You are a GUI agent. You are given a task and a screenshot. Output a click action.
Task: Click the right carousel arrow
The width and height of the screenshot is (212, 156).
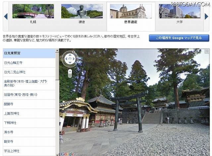click(206, 17)
